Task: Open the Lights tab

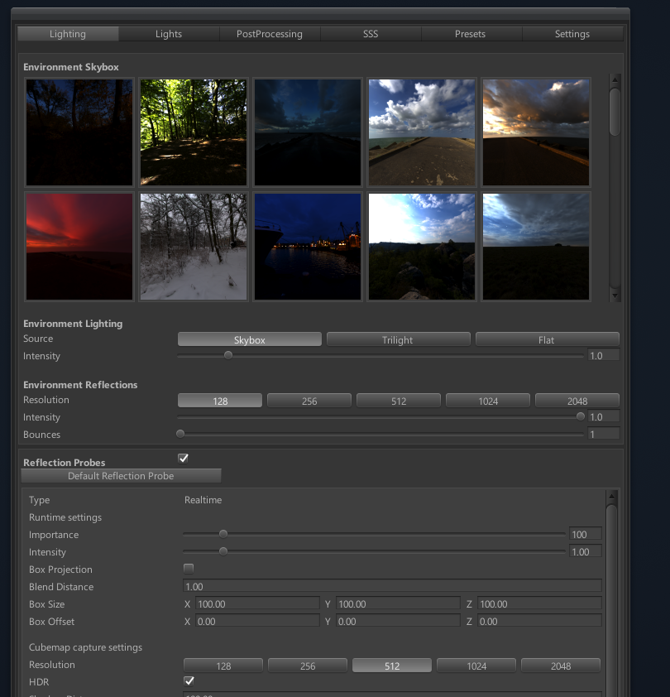Action: [x=169, y=34]
